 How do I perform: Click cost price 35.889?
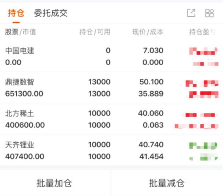coord(151,94)
